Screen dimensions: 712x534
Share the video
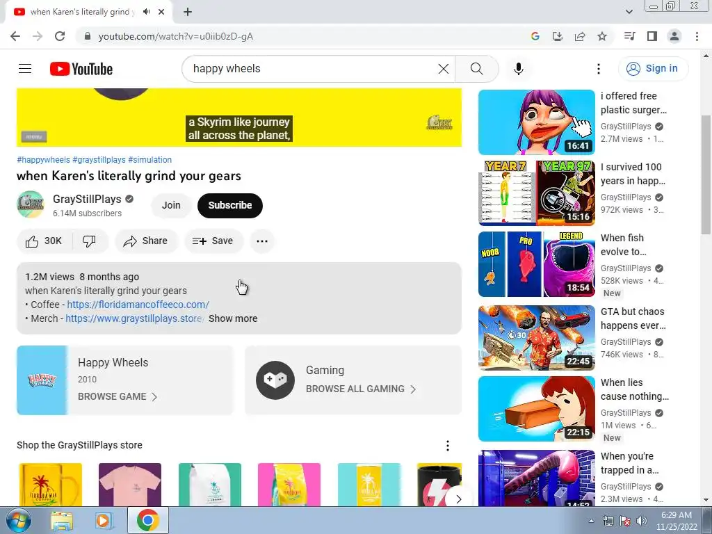pos(146,241)
